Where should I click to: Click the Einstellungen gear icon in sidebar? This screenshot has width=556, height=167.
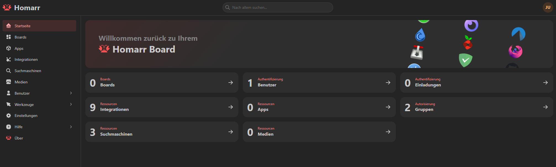click(9, 116)
